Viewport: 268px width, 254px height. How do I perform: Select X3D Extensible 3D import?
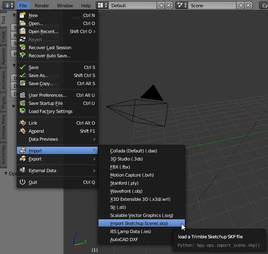coord(142,199)
